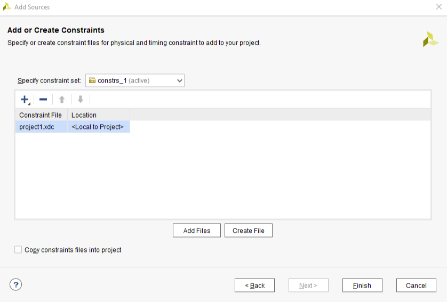Click Finish to complete the wizard

point(362,285)
